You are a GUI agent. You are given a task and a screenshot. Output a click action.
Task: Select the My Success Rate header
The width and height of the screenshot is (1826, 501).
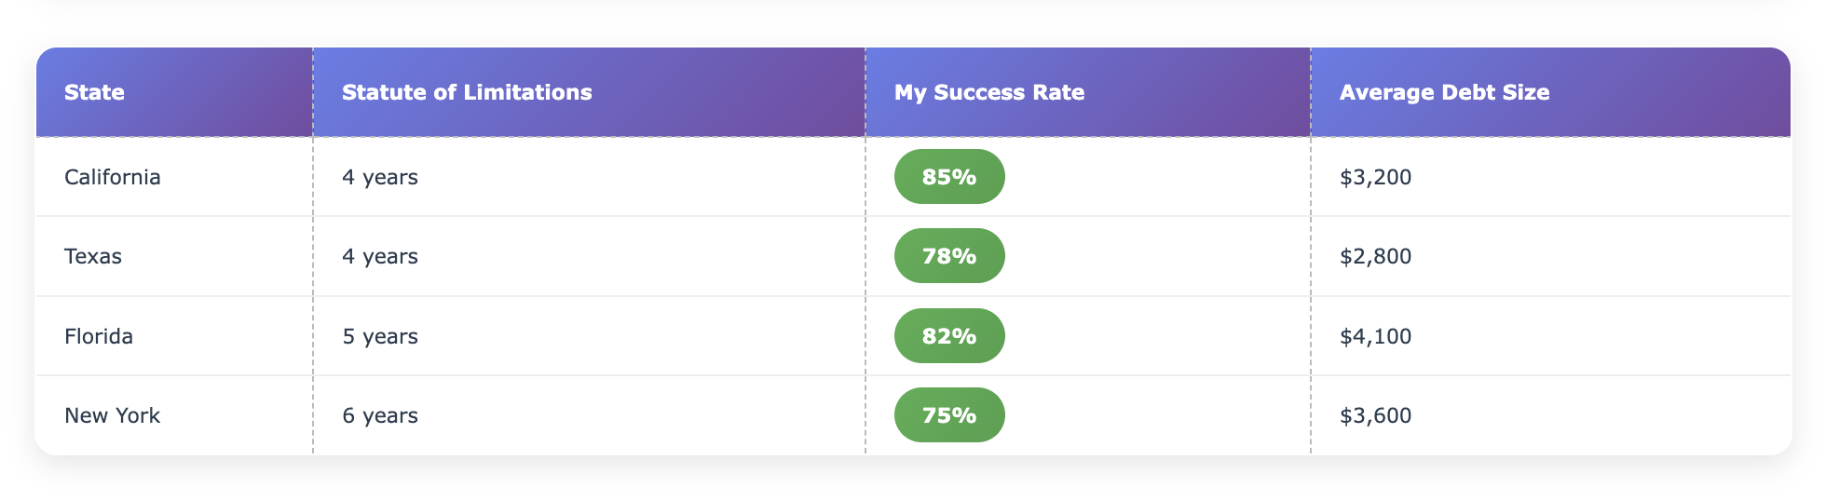tap(1088, 92)
